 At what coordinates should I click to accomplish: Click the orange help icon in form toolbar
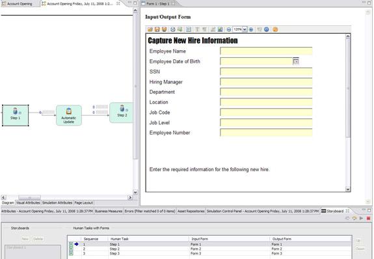click(275, 29)
